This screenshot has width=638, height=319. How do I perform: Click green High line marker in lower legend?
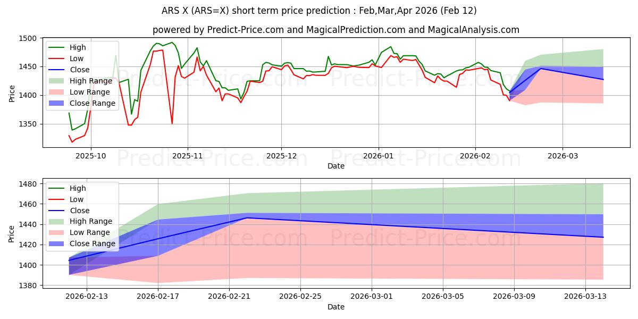click(57, 188)
